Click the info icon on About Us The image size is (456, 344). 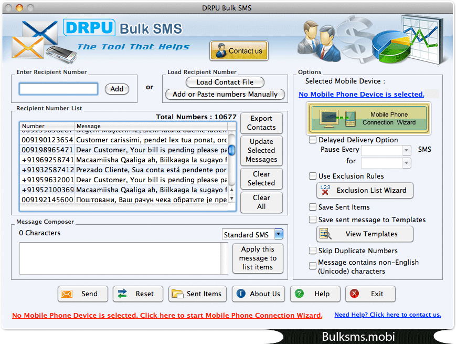tap(241, 294)
